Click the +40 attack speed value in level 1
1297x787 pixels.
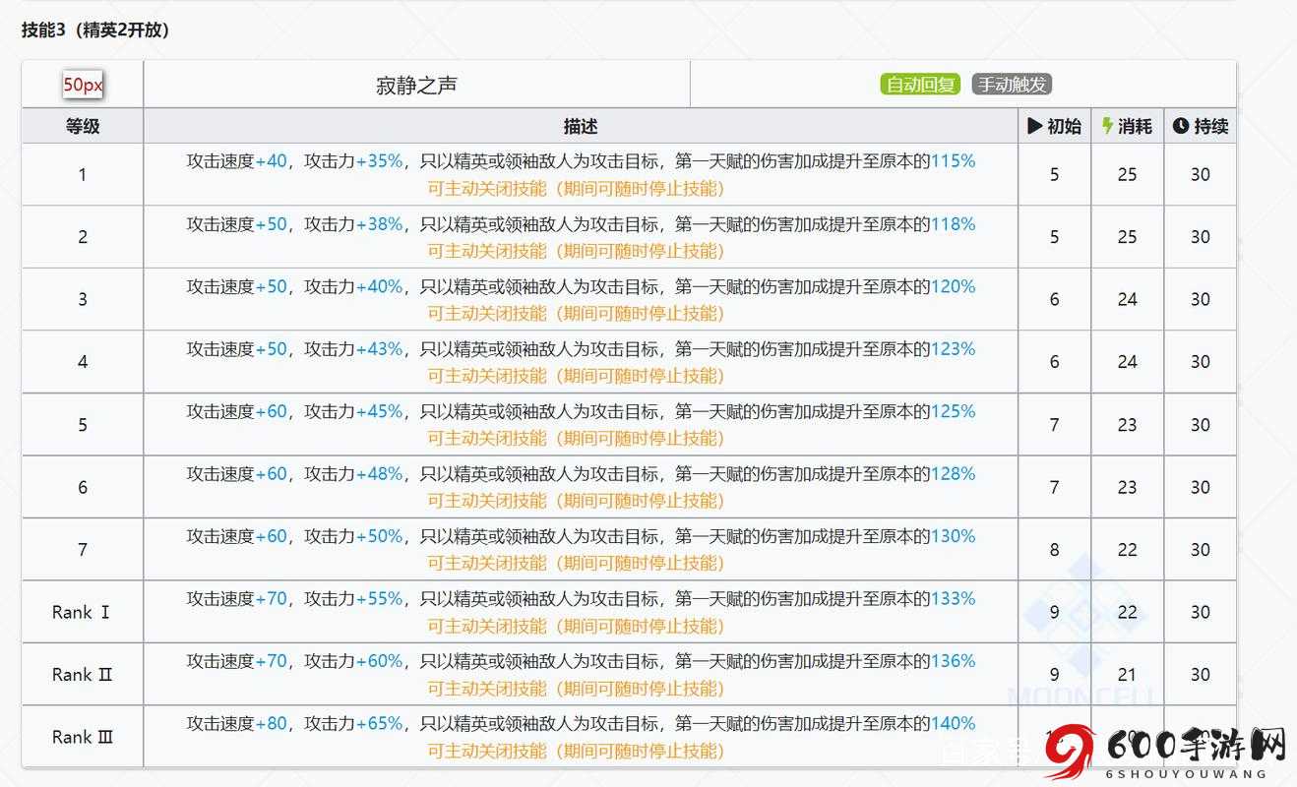[271, 161]
